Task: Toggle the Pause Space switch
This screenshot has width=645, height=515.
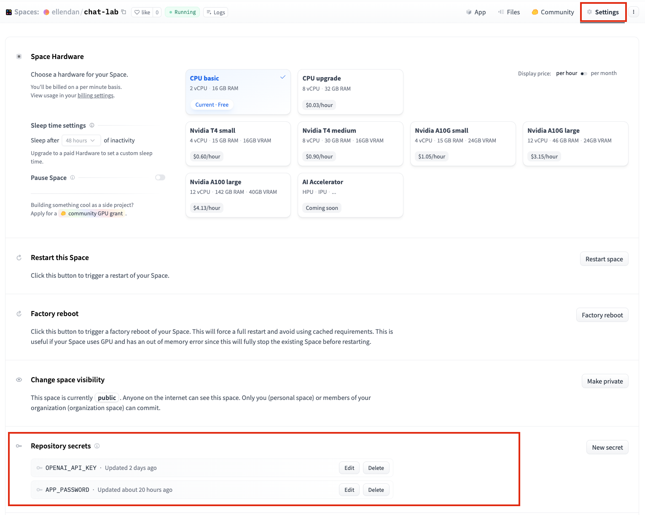Action: click(x=160, y=177)
